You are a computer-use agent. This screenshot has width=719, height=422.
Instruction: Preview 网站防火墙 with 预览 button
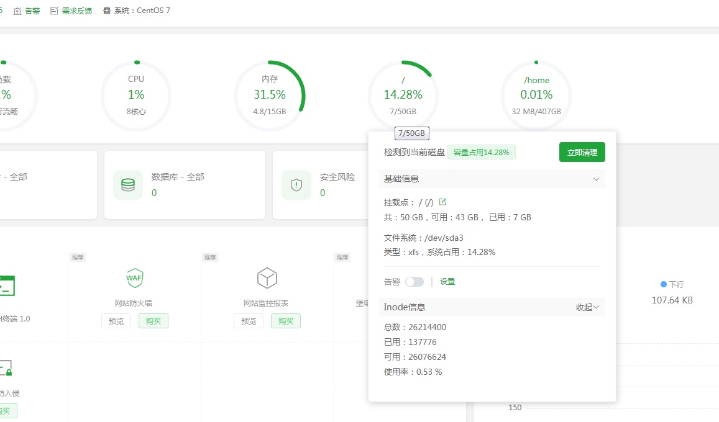[116, 321]
